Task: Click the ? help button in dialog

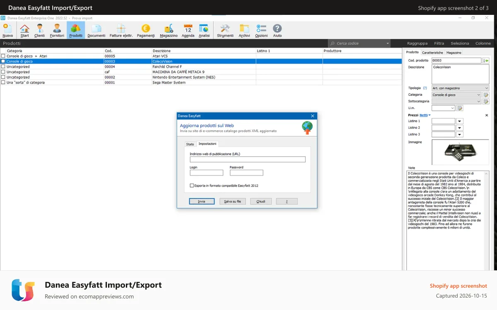Action: point(287,201)
